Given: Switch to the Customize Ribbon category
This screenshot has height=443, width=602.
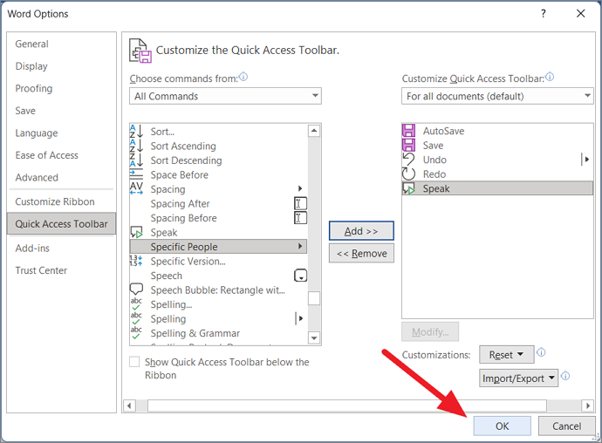Looking at the screenshot, I should [55, 201].
